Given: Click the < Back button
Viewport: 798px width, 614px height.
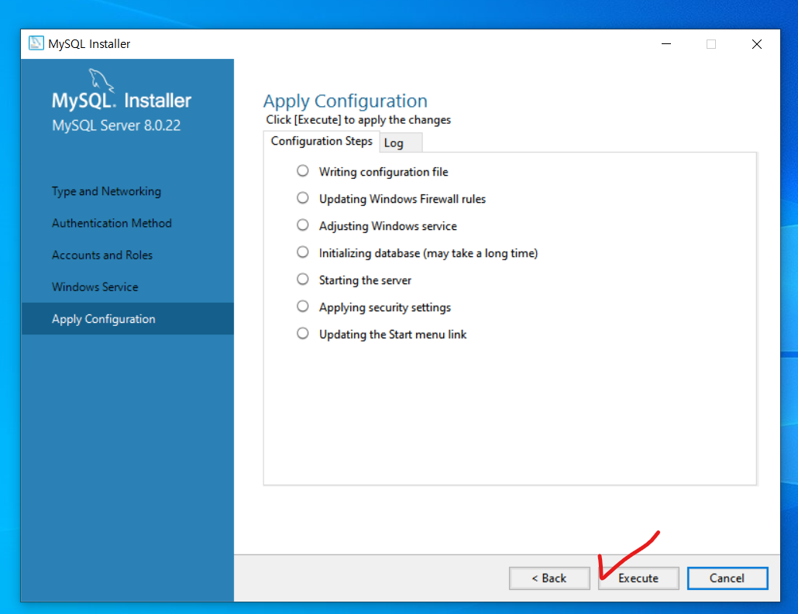Looking at the screenshot, I should click(549, 578).
